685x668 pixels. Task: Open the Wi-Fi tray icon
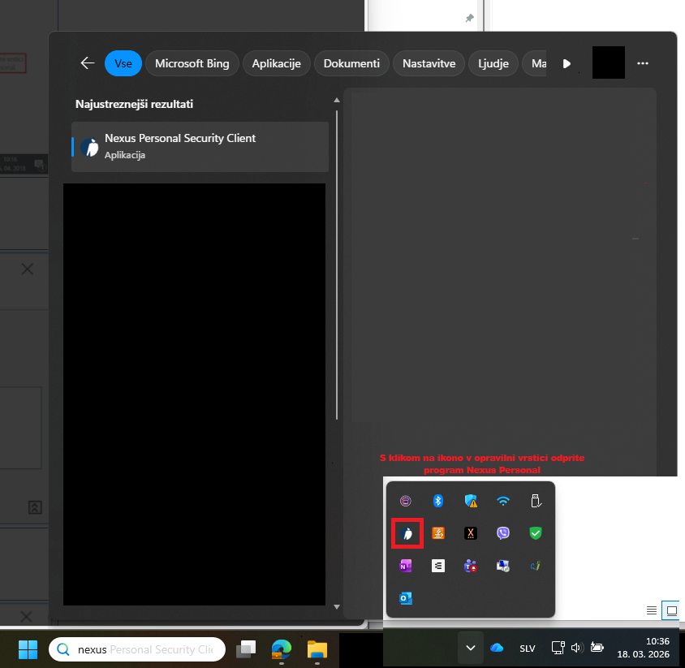[x=503, y=501]
